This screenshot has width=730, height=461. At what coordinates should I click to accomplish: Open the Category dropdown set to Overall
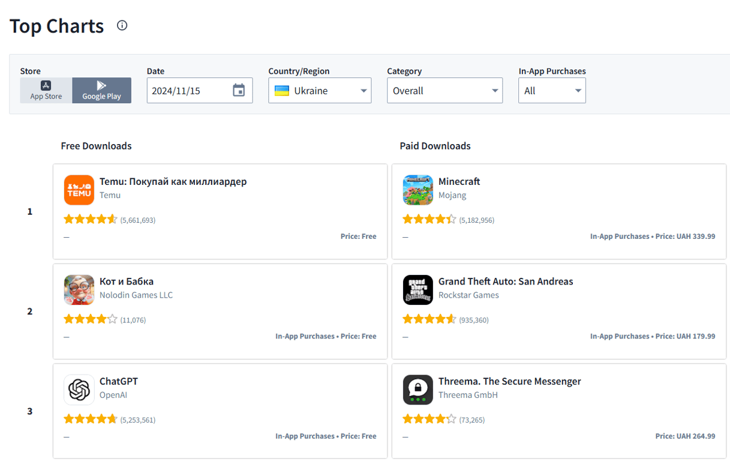coord(444,91)
